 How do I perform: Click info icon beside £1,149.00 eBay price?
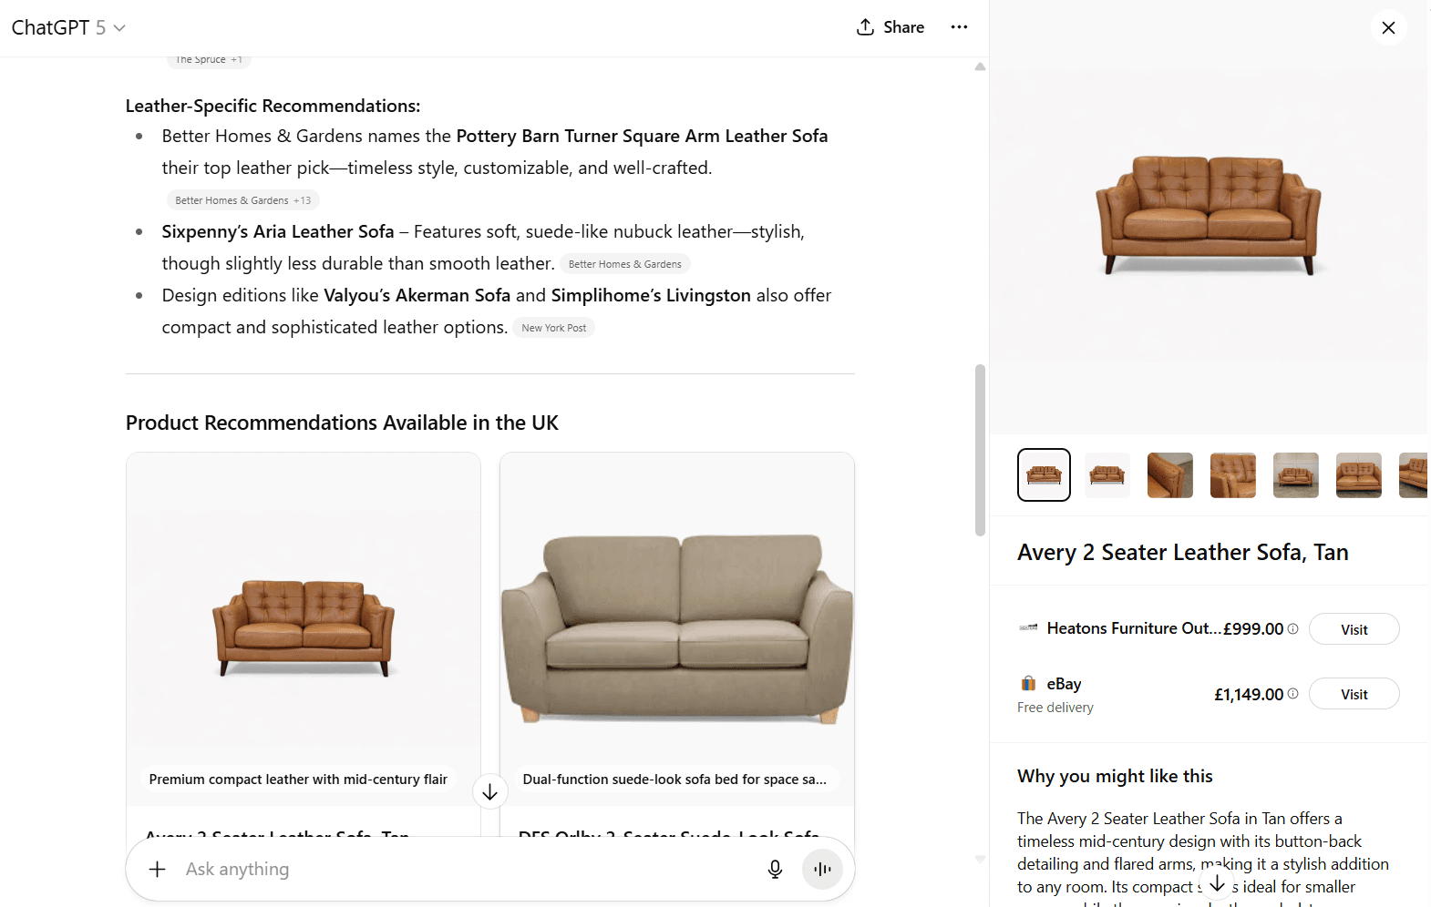pyautogui.click(x=1292, y=694)
